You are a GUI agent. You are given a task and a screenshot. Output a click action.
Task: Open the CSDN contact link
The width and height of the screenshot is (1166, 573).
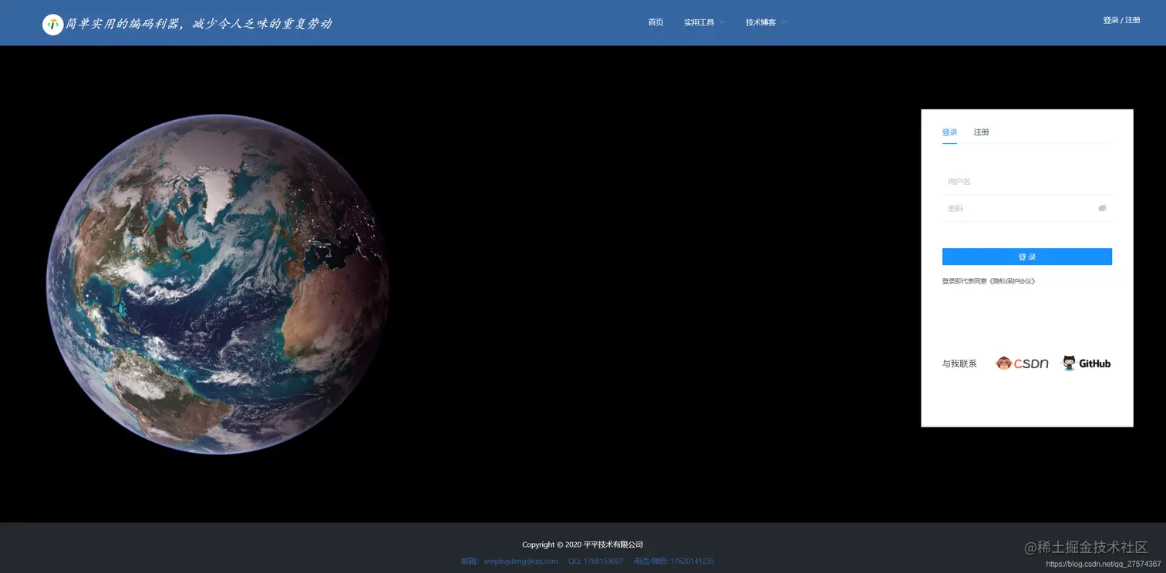(1022, 364)
